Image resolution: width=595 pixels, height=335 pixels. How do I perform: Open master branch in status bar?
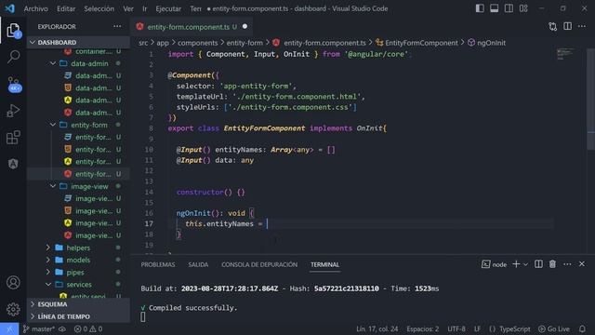39,328
